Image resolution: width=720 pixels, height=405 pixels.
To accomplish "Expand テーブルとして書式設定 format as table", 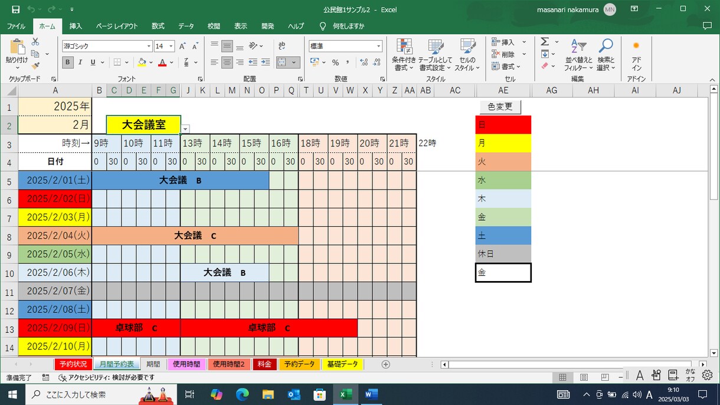I will [436, 55].
